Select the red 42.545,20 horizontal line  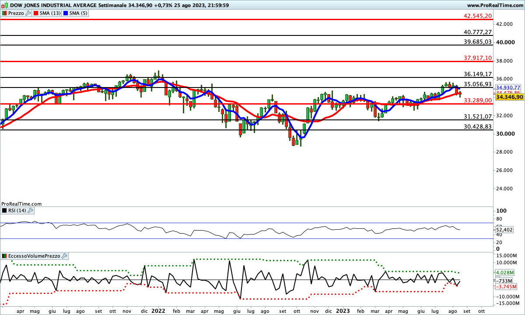pyautogui.click(x=219, y=19)
